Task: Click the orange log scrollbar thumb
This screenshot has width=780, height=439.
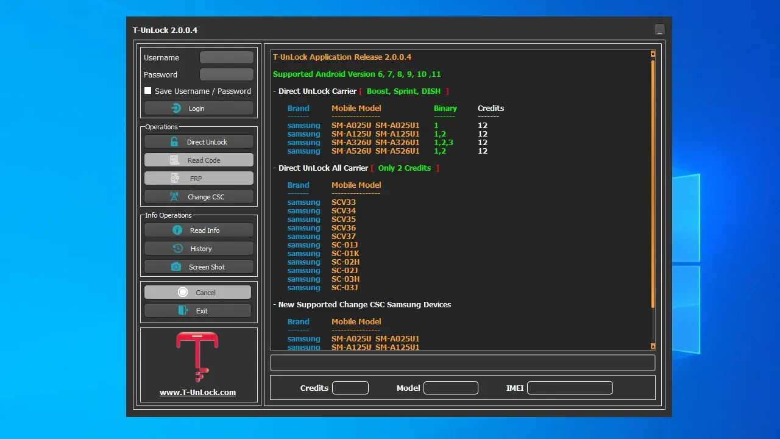Action: pos(653,183)
